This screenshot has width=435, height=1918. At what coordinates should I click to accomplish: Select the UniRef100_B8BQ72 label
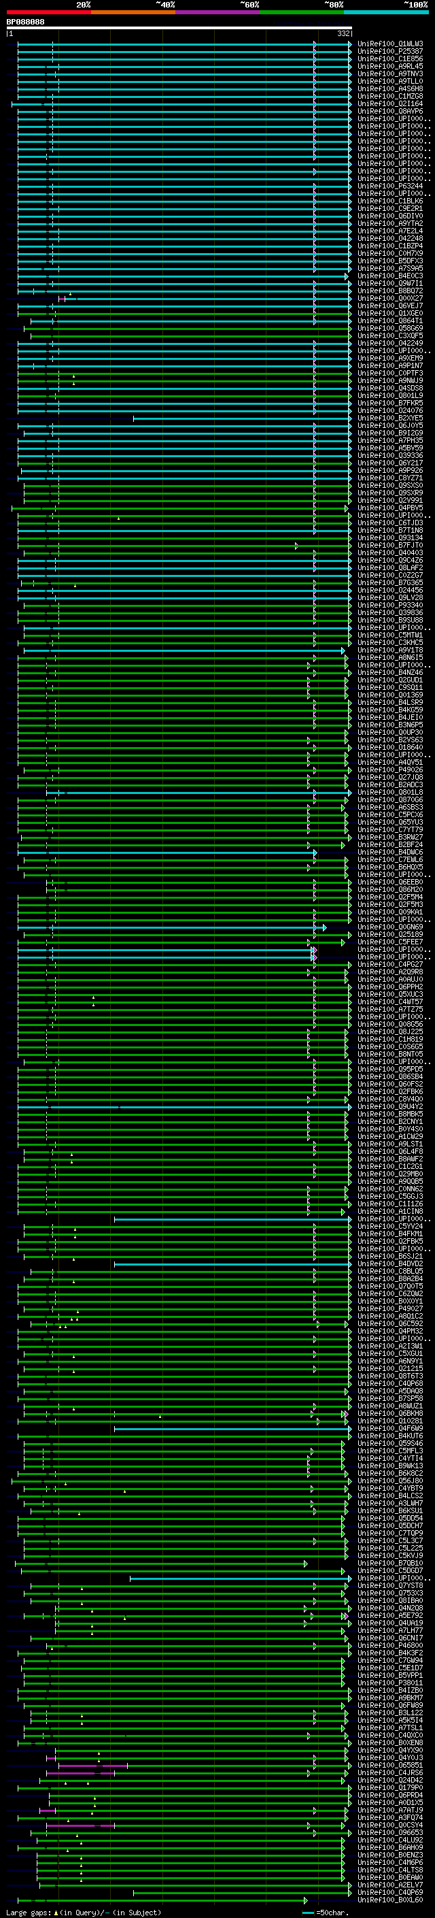coord(390,291)
